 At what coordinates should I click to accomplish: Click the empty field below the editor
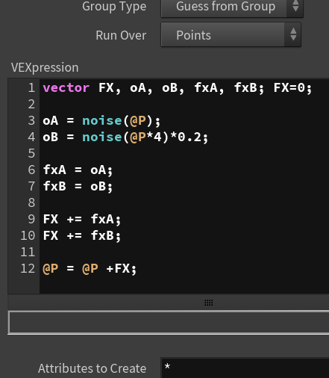[x=169, y=323]
